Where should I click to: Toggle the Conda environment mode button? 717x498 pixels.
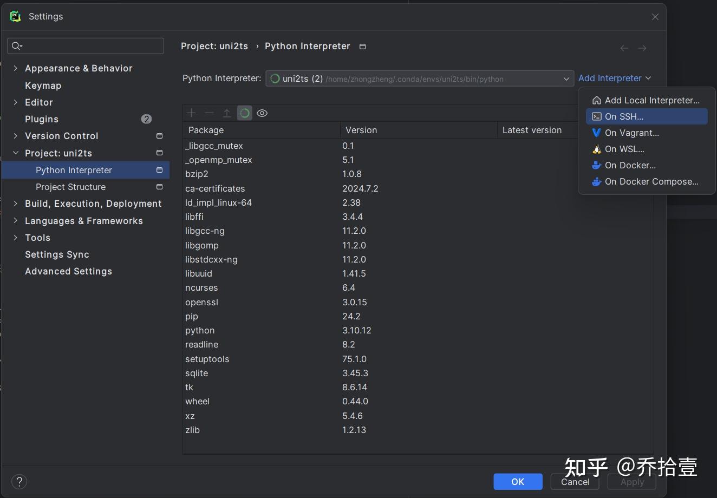[244, 113]
